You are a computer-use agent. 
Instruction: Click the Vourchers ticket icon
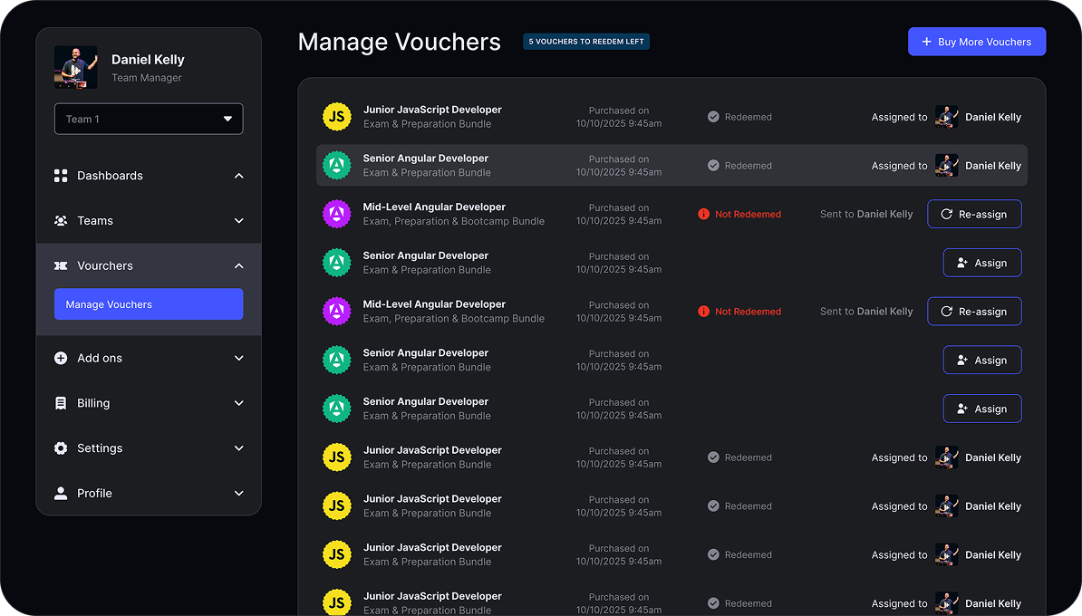point(61,265)
